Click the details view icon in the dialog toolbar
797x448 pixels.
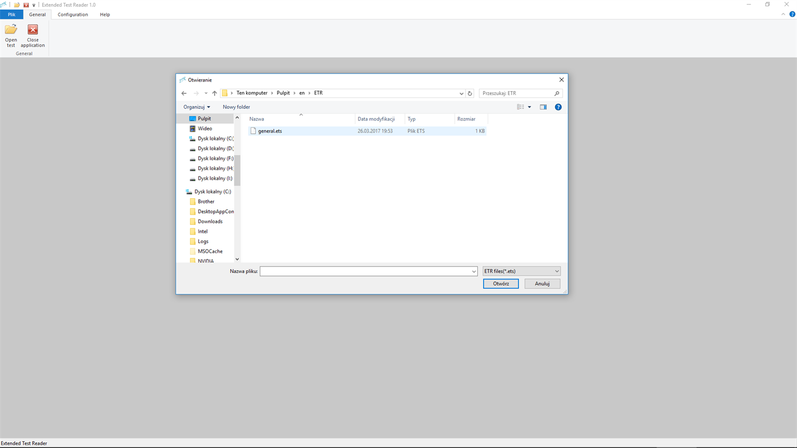(520, 106)
